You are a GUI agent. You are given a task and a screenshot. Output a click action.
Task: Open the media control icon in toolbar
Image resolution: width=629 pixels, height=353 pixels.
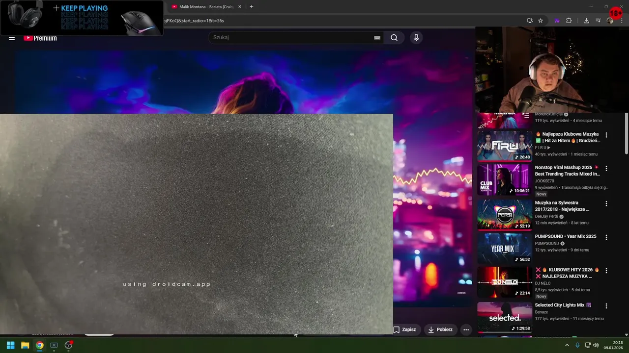[x=598, y=21]
